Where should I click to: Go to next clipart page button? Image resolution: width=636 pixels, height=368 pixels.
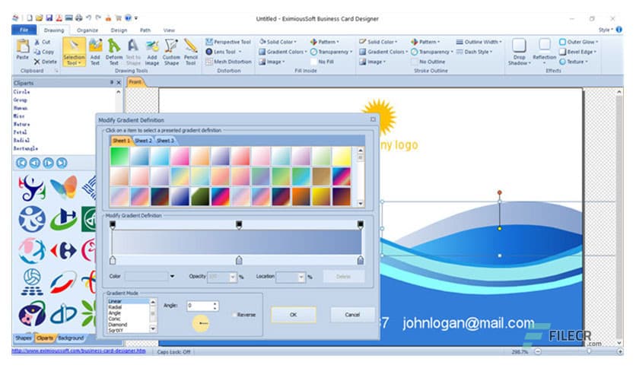[48, 163]
